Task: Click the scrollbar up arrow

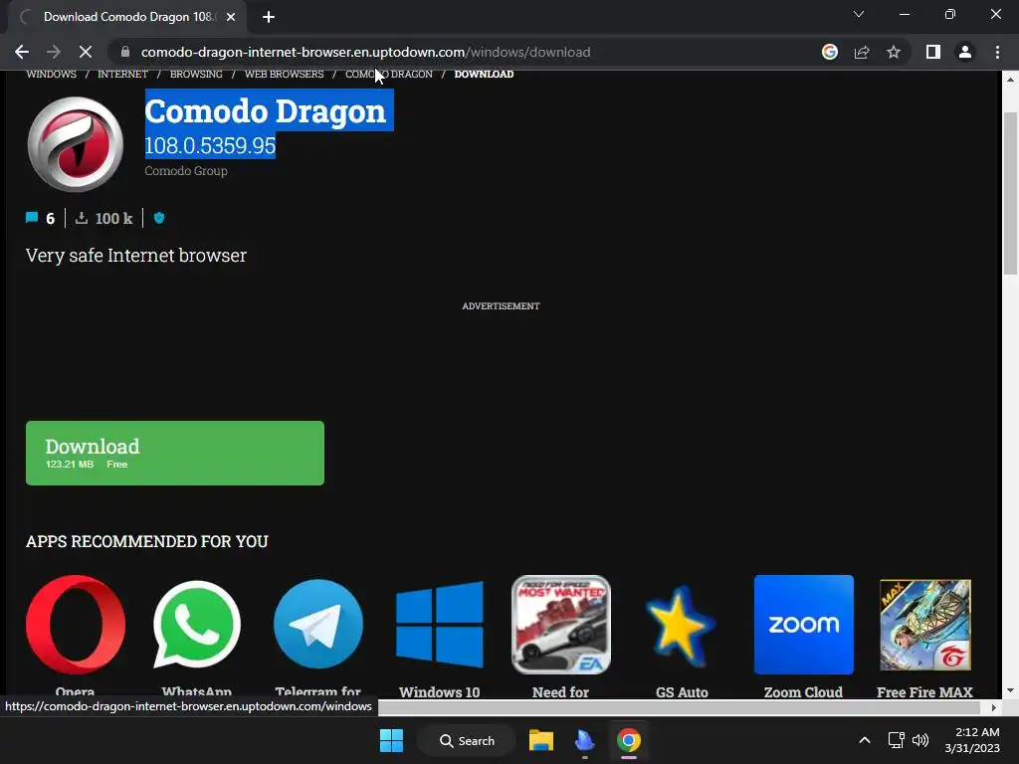Action: click(x=1010, y=80)
